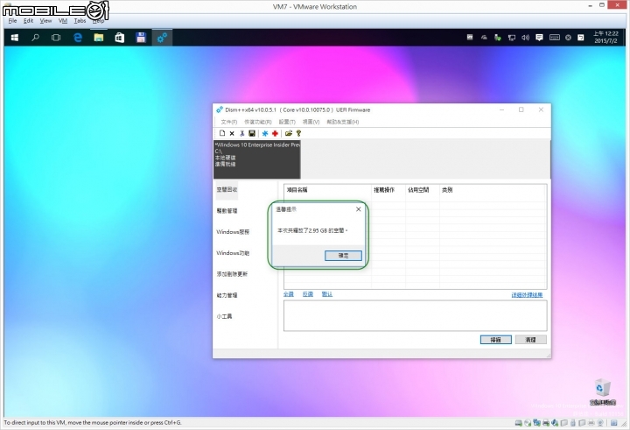The width and height of the screenshot is (630, 430).
Task: Click the red cross toolbar icon
Action: pyautogui.click(x=276, y=133)
